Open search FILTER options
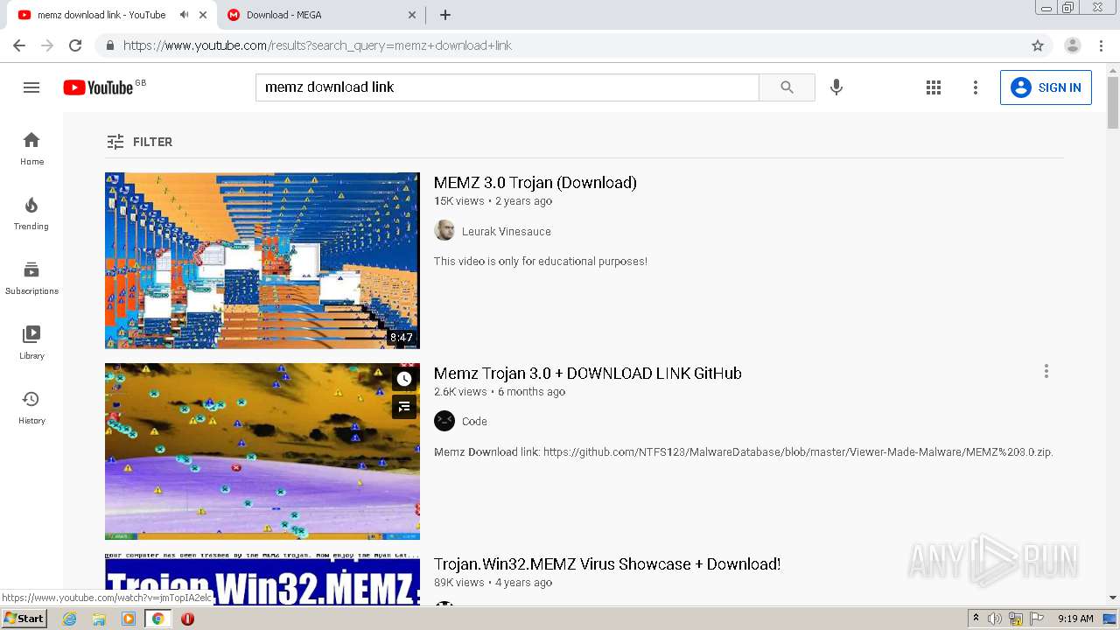The height and width of the screenshot is (630, 1120). pyautogui.click(x=140, y=142)
